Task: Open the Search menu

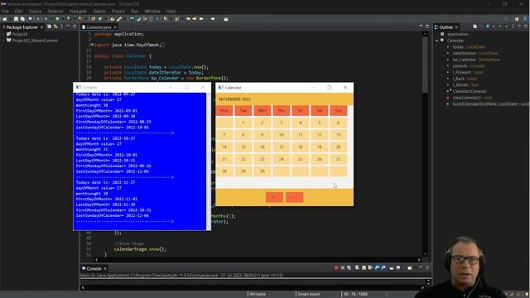Action: coord(99,11)
